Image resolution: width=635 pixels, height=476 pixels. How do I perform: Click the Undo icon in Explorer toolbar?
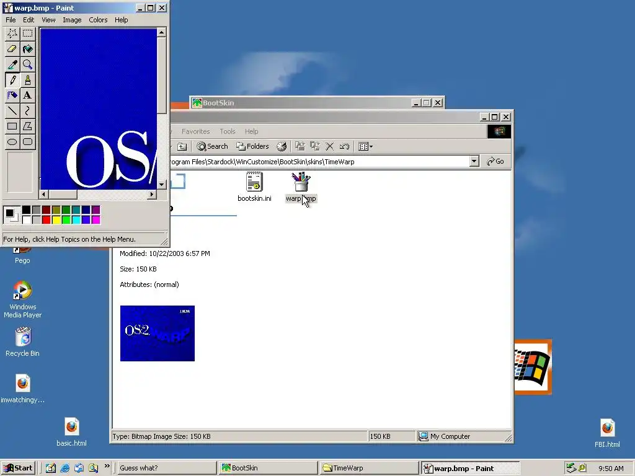click(x=345, y=146)
